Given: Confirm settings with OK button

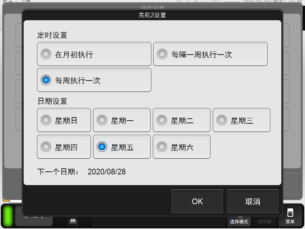Looking at the screenshot, I should (197, 201).
